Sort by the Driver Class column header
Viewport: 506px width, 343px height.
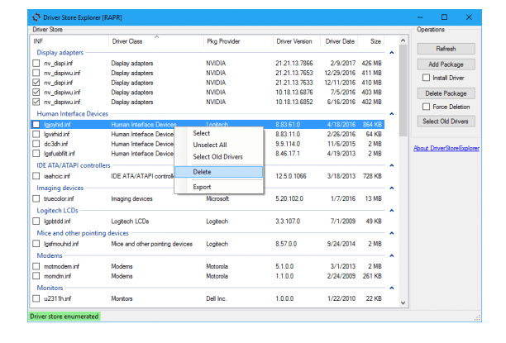tap(156, 41)
